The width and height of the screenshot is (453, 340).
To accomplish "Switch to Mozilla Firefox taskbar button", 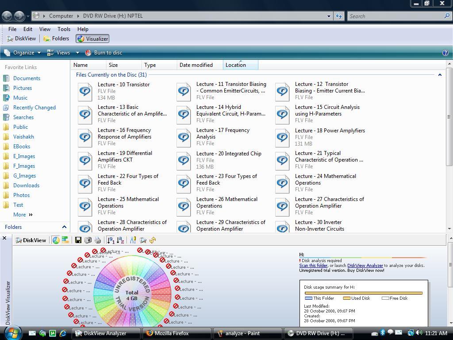I will (177, 333).
